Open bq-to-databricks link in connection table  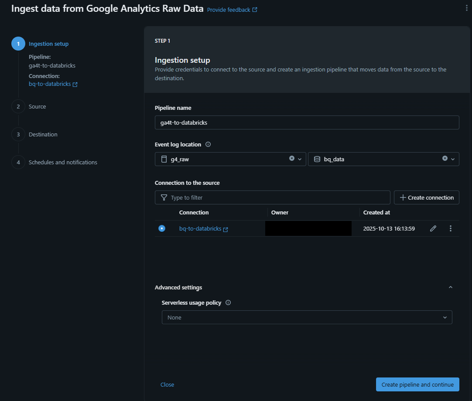click(x=200, y=229)
